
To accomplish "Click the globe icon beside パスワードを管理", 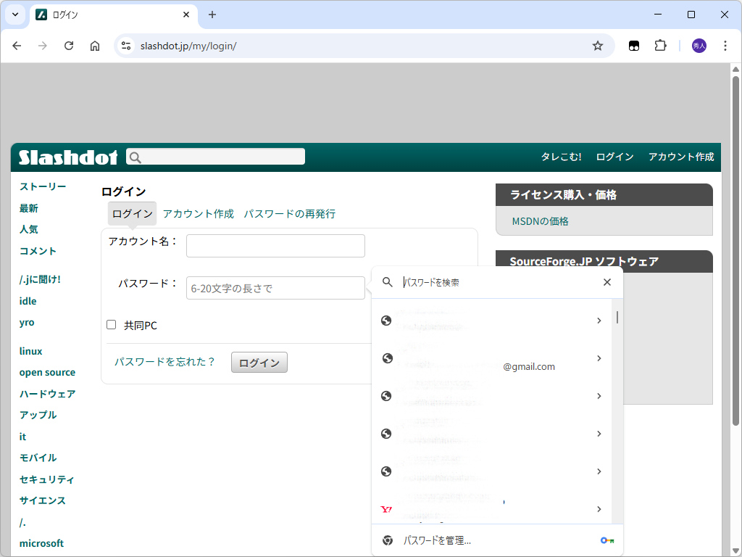I will pos(386,540).
